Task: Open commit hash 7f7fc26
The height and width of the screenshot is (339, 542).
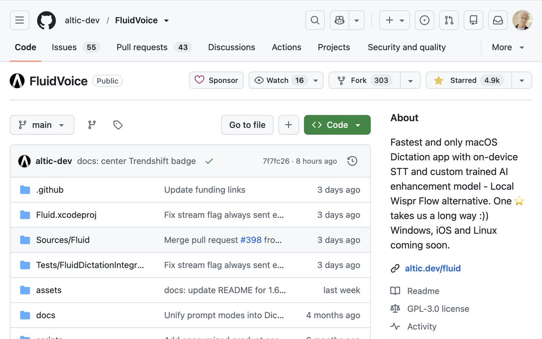Action: coord(276,161)
